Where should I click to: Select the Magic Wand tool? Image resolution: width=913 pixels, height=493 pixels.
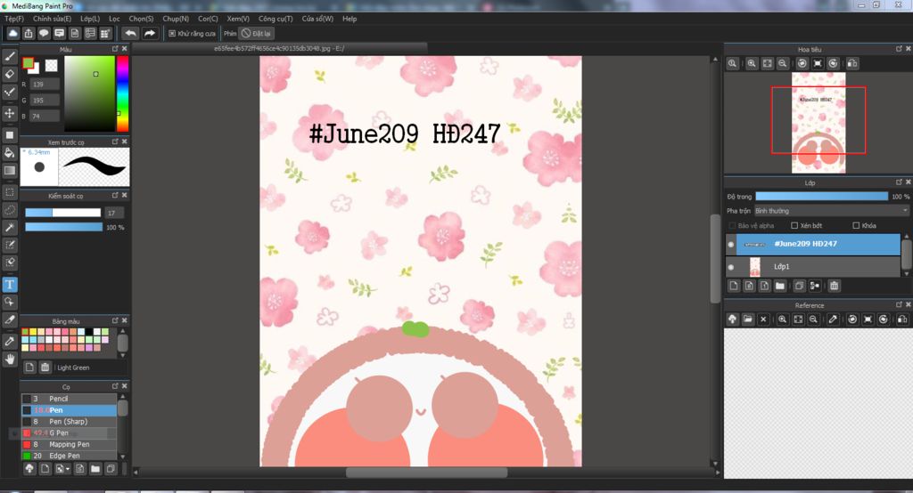pos(9,227)
